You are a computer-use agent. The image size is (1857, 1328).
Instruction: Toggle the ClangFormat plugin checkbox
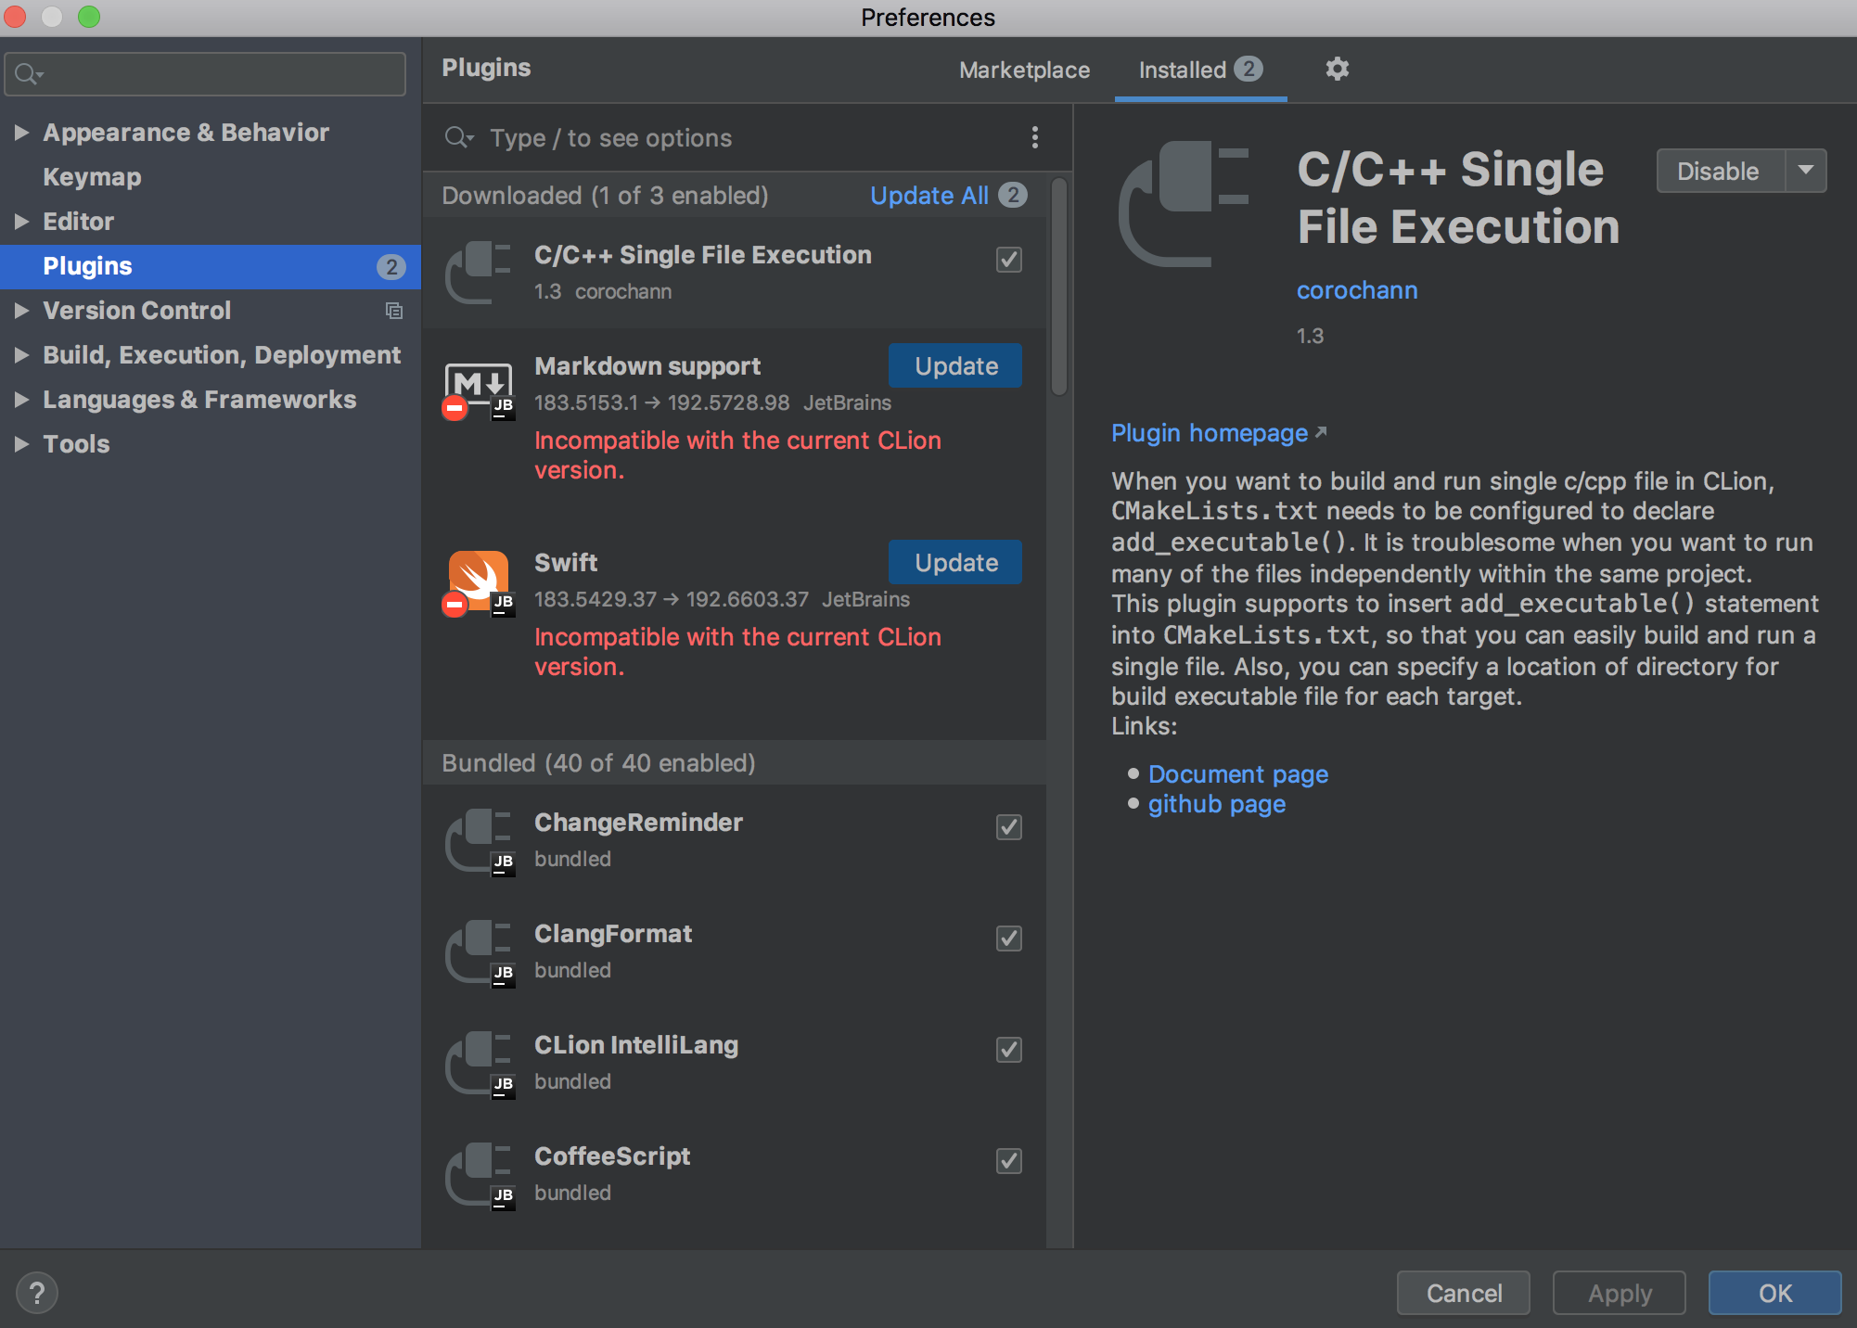(x=1009, y=938)
